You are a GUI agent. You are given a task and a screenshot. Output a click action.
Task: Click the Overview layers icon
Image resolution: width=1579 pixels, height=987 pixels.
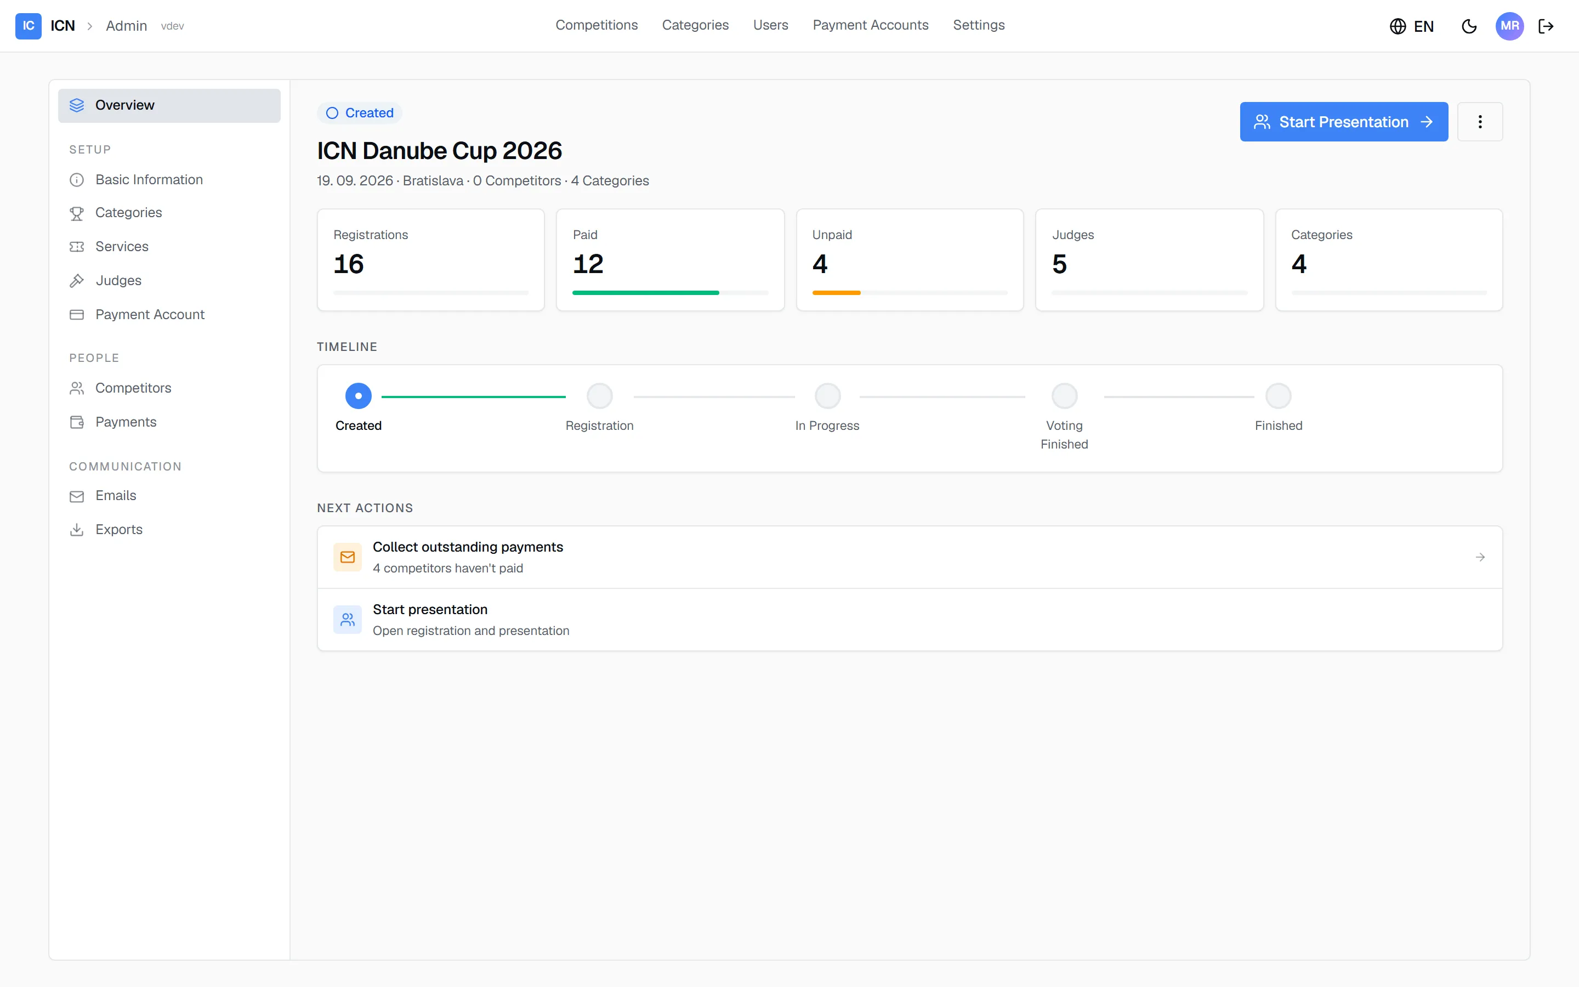click(77, 105)
